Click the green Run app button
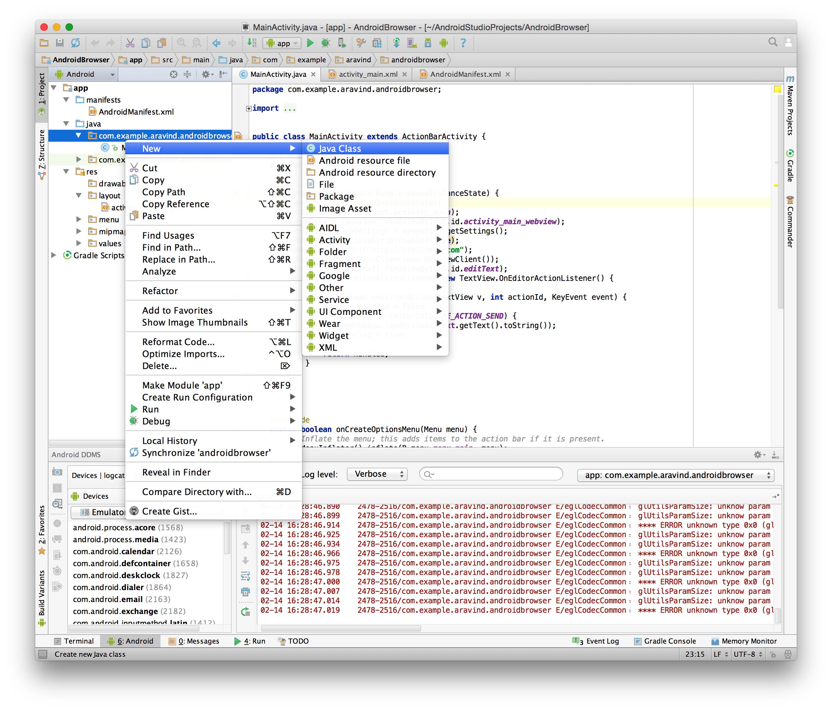This screenshot has height=711, width=832. point(310,43)
